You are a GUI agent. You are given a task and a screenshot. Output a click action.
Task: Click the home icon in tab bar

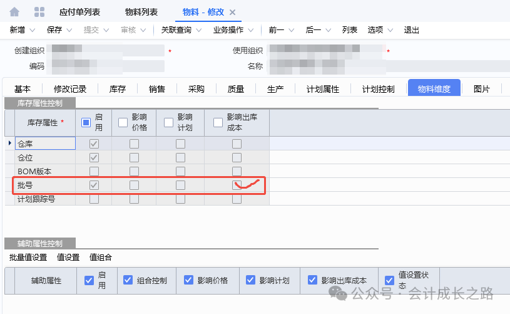coord(14,12)
